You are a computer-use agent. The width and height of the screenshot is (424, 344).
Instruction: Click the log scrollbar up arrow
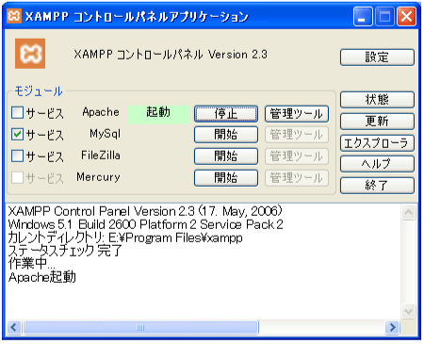(x=409, y=212)
